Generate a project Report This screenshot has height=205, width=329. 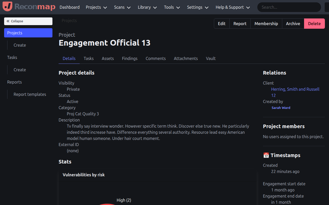pyautogui.click(x=240, y=23)
